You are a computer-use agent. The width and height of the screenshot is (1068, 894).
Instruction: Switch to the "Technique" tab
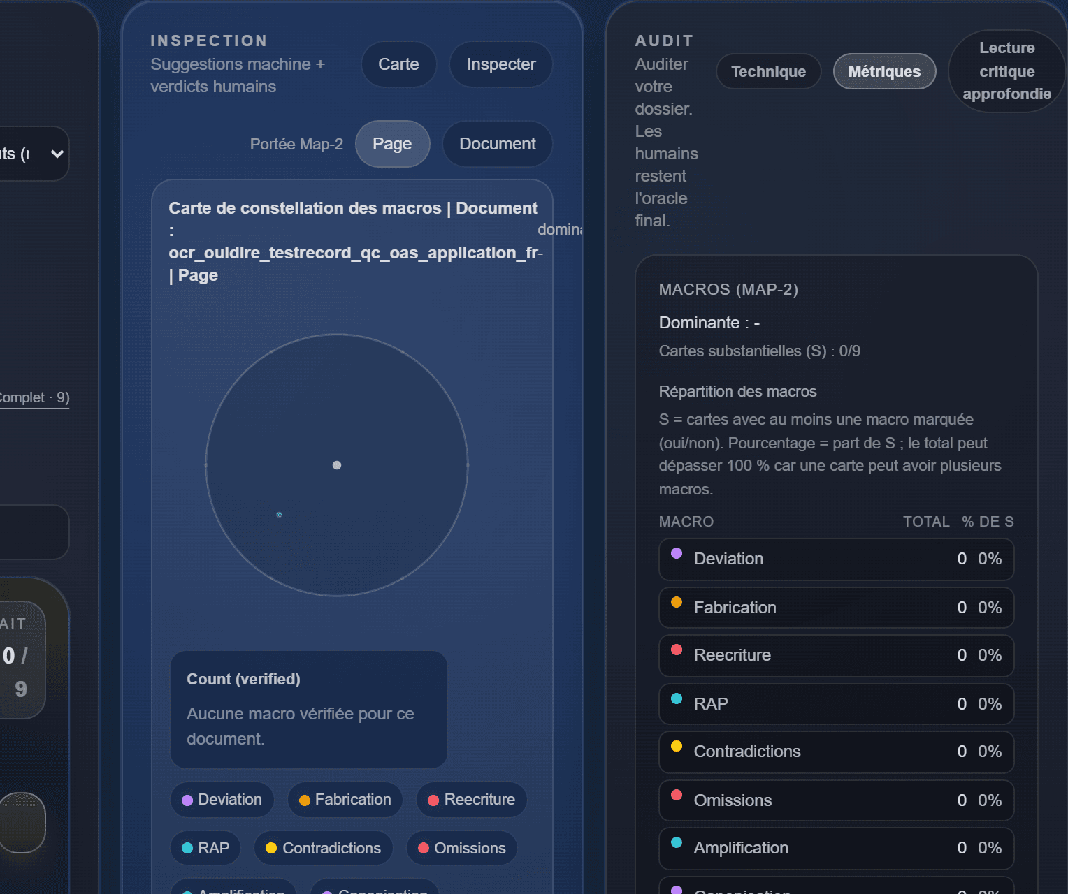768,71
